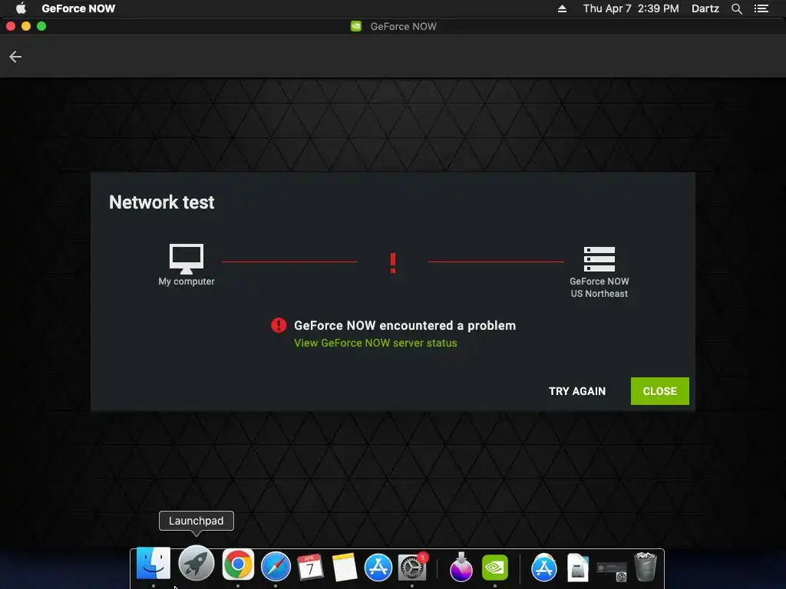Click the date and time in menu bar

631,8
